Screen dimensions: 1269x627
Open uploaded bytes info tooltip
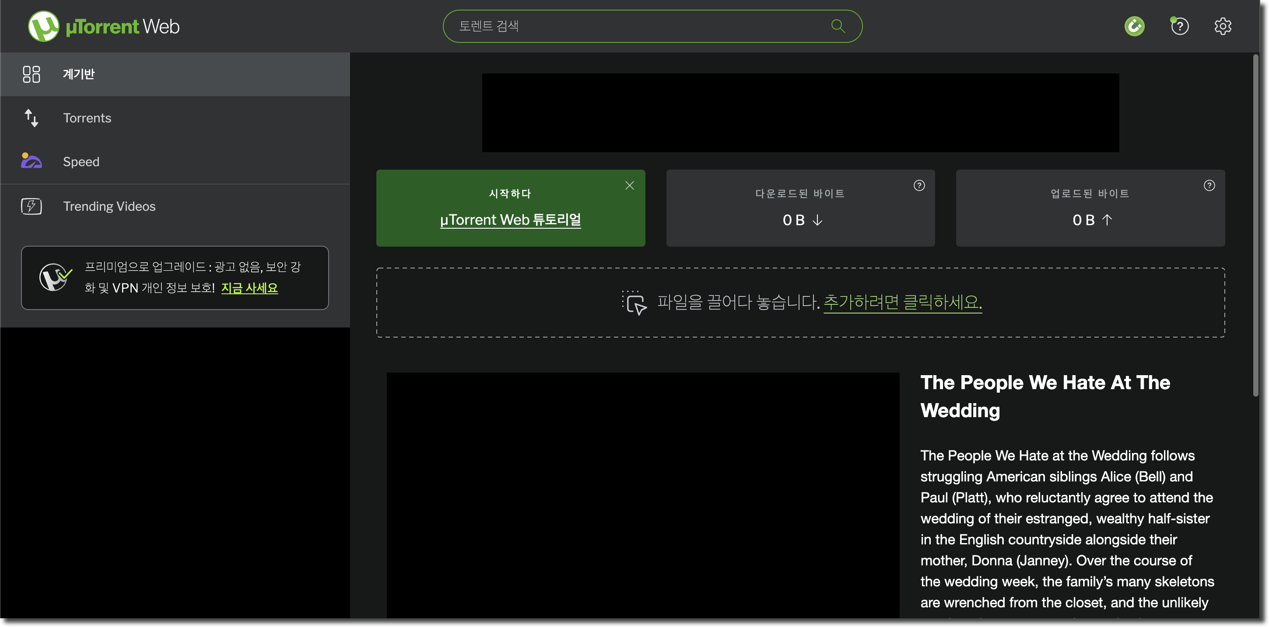tap(1209, 185)
